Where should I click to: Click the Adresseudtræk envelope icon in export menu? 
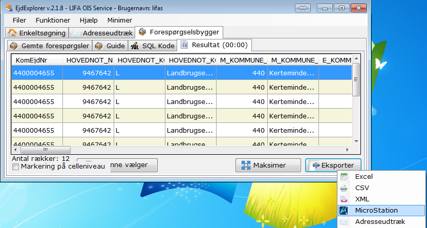[x=344, y=221]
